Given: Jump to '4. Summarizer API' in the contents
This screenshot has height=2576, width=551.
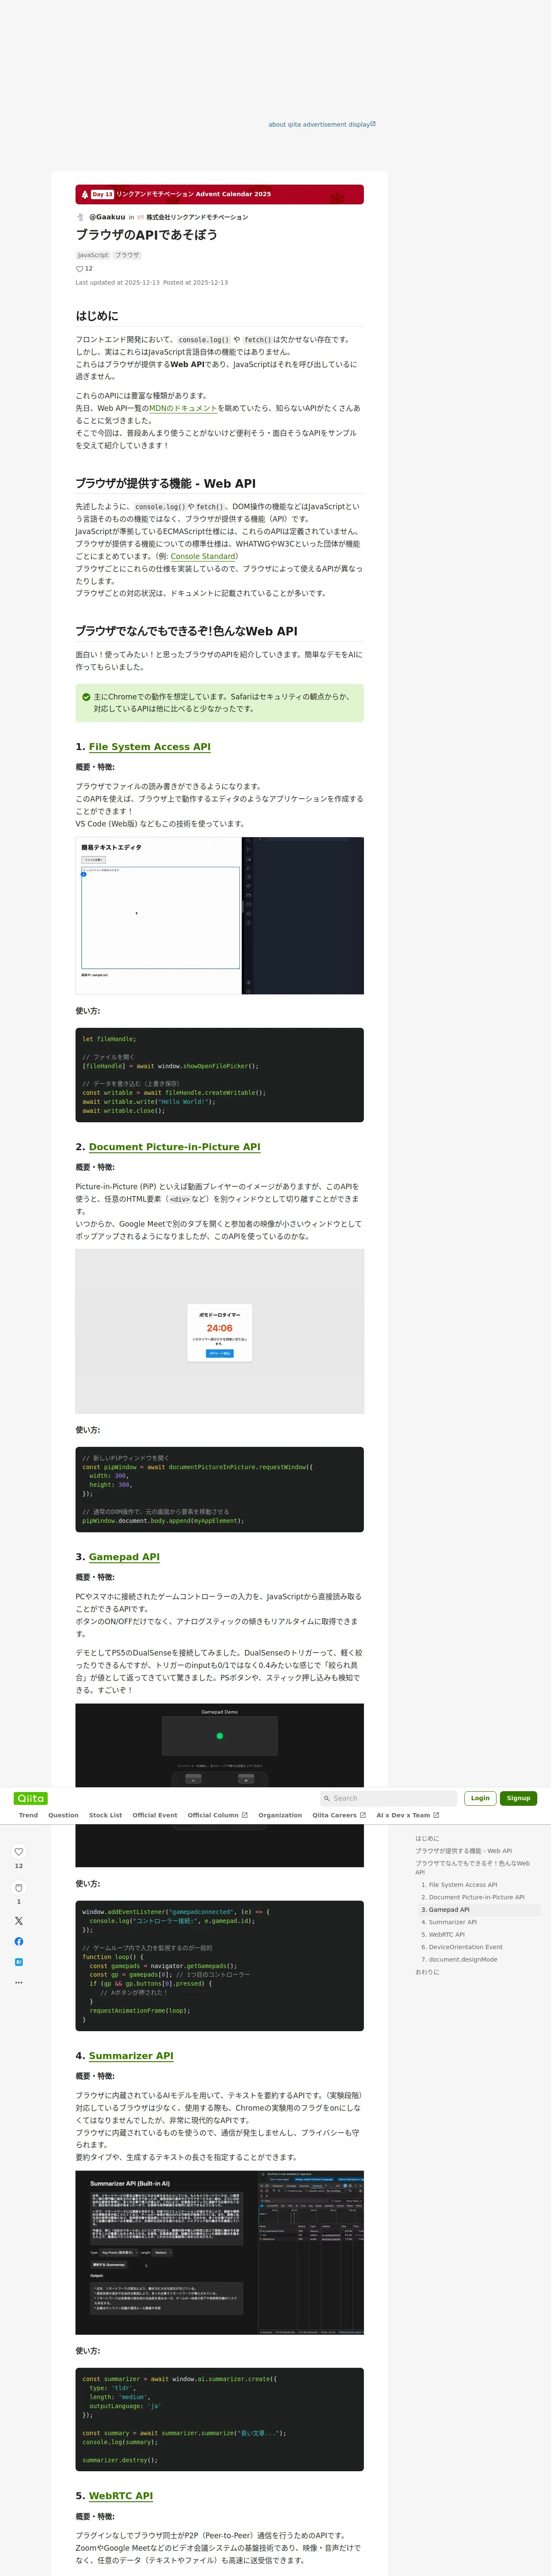Looking at the screenshot, I should pyautogui.click(x=449, y=1922).
